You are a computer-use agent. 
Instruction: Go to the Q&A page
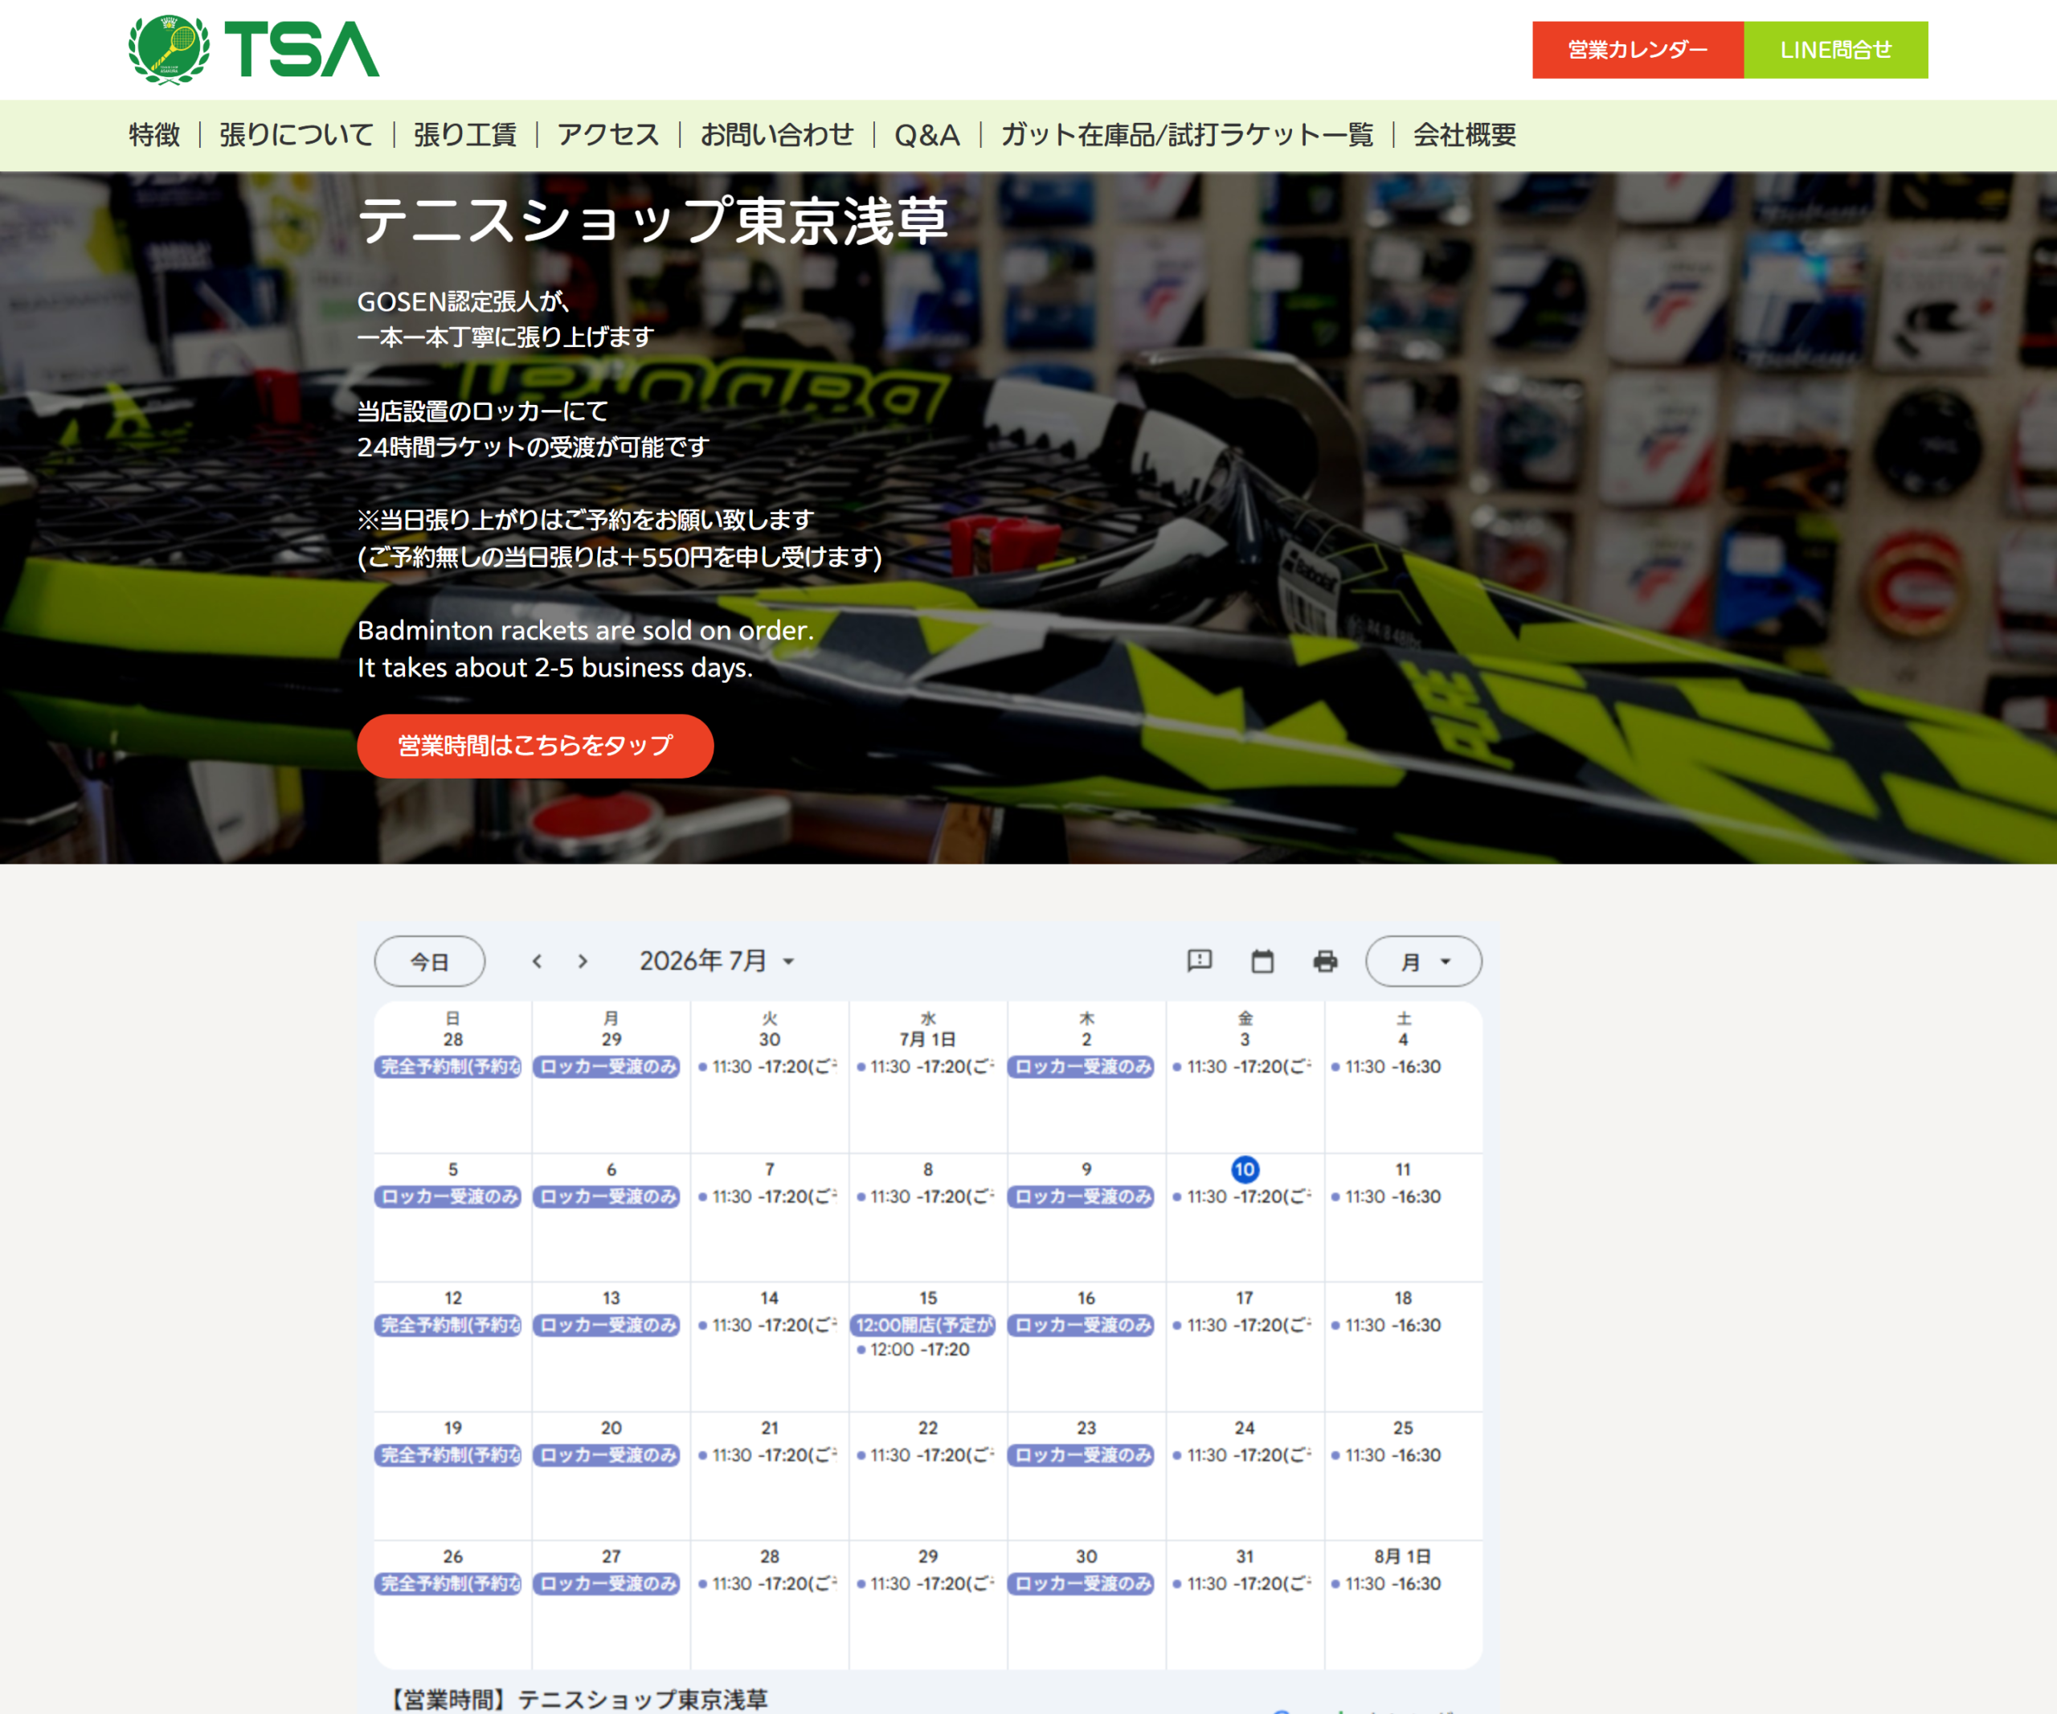coord(926,134)
